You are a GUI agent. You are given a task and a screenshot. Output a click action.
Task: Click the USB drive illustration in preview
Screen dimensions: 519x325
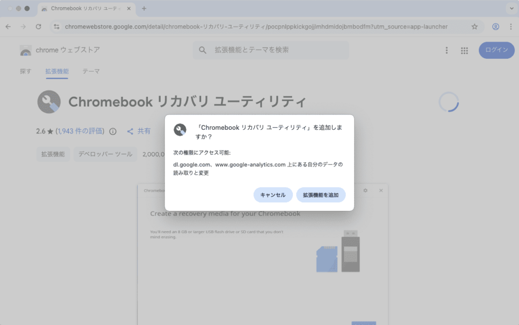pos(351,251)
